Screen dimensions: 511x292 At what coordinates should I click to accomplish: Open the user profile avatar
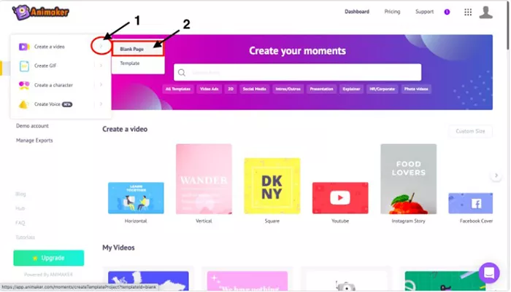pos(485,12)
